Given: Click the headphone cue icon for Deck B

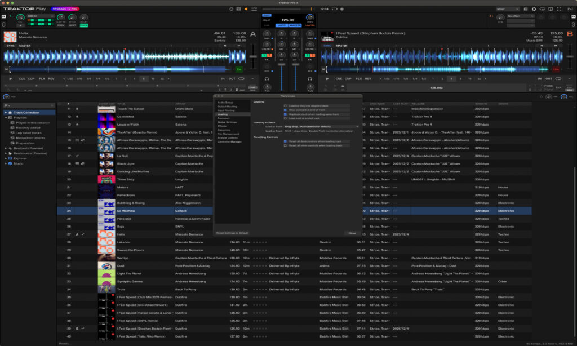Looking at the screenshot, I should click(x=310, y=79).
